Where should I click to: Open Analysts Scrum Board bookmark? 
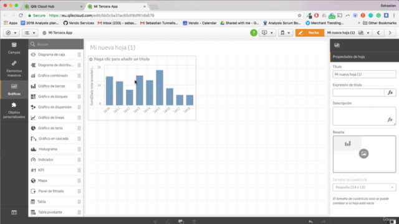[282, 23]
